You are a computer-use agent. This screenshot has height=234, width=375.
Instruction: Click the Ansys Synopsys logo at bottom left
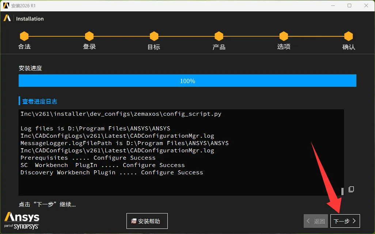[x=22, y=220]
